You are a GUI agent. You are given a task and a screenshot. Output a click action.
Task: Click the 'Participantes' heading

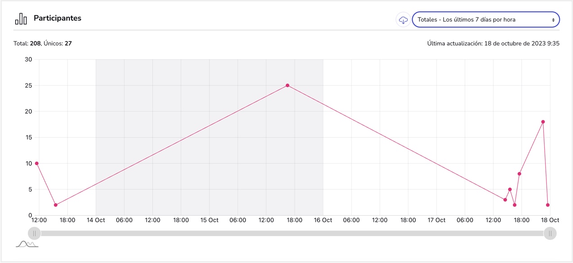57,18
